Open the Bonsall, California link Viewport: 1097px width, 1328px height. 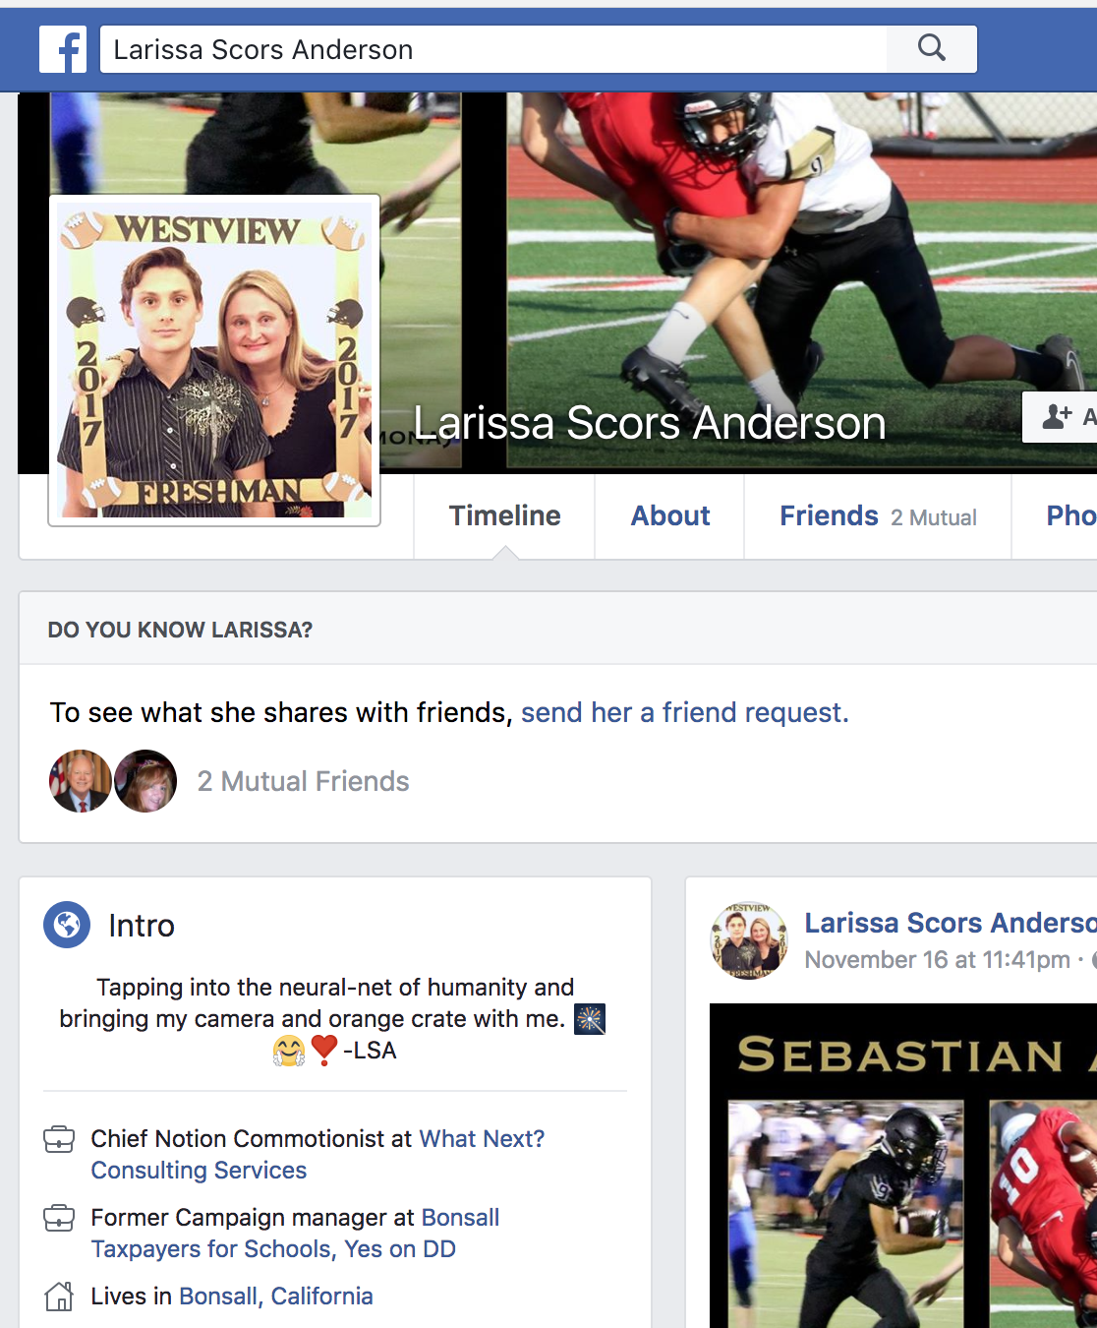point(276,1297)
